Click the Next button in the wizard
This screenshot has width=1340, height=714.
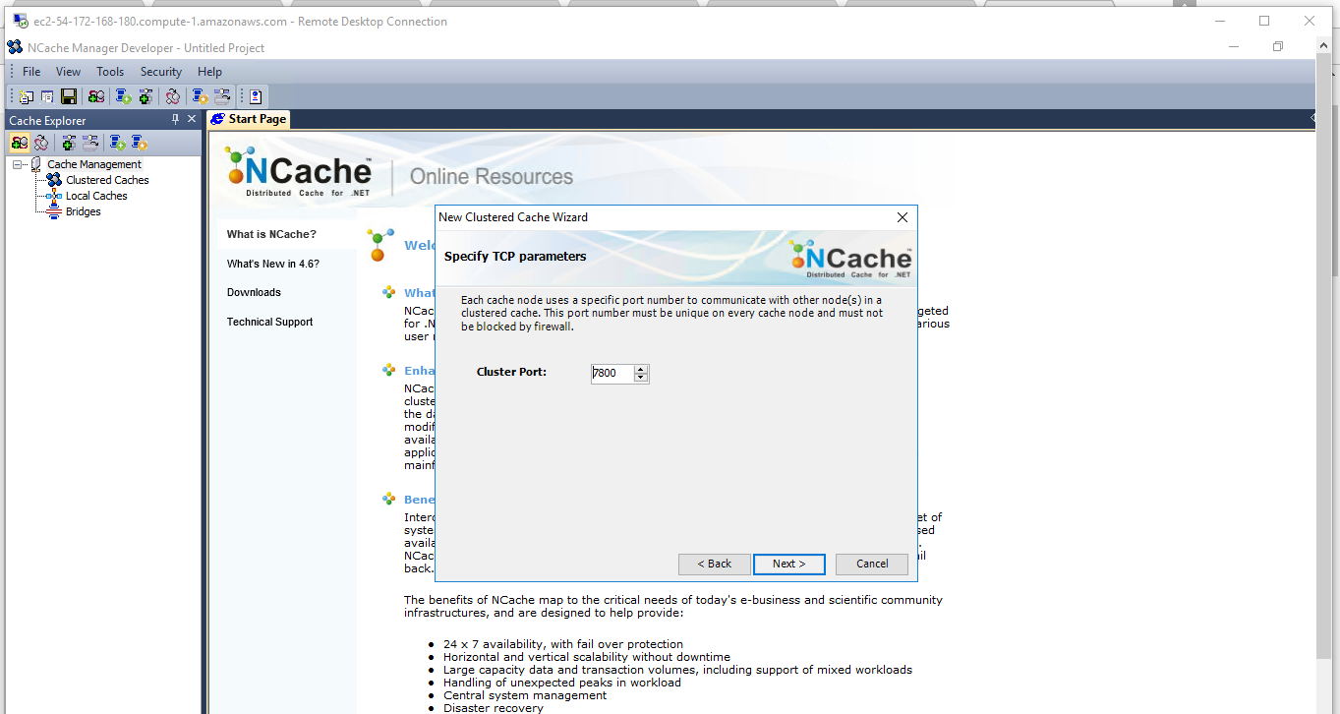[788, 564]
